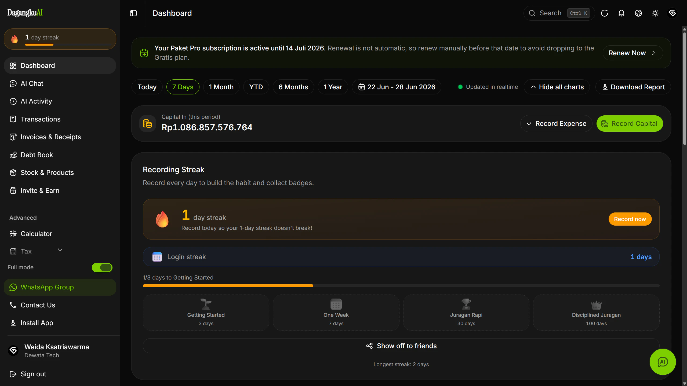The width and height of the screenshot is (687, 386).
Task: Click the Login streak calendar icon
Action: coord(157,257)
